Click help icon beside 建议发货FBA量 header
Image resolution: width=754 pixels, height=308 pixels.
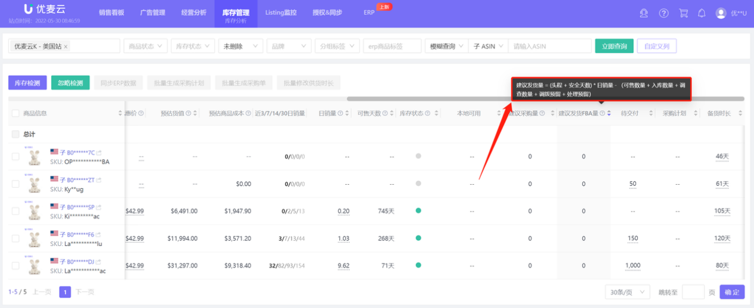[x=602, y=113]
